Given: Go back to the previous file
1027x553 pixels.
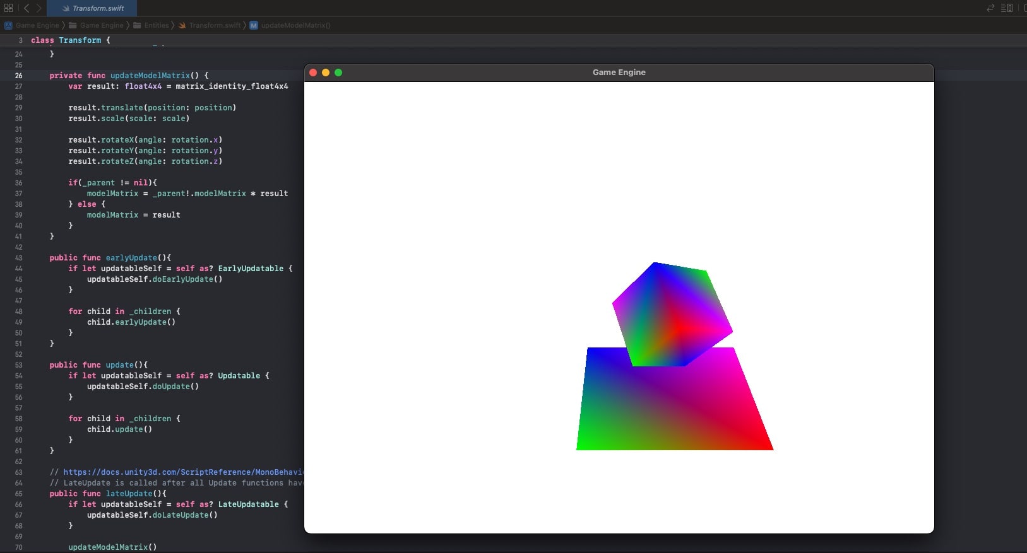Looking at the screenshot, I should click(27, 8).
